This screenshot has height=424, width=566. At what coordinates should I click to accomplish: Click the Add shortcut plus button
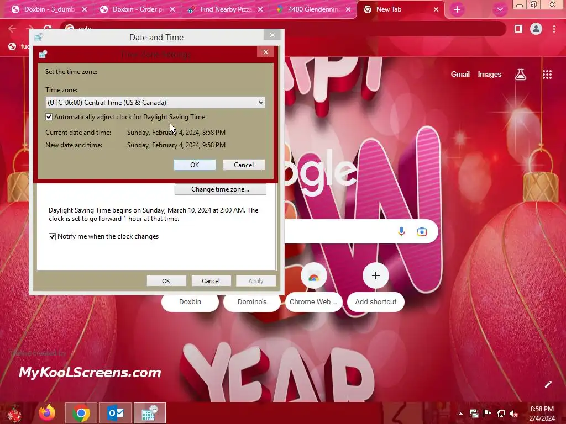click(375, 276)
